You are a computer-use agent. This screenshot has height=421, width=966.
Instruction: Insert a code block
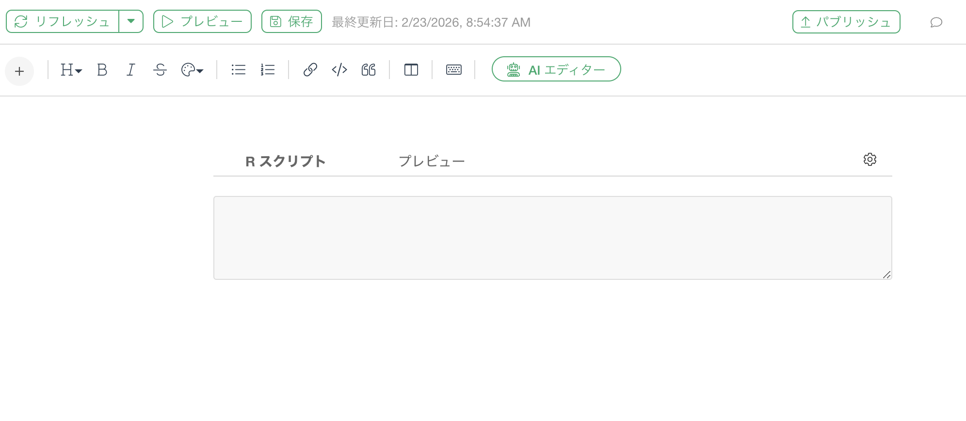click(x=339, y=70)
